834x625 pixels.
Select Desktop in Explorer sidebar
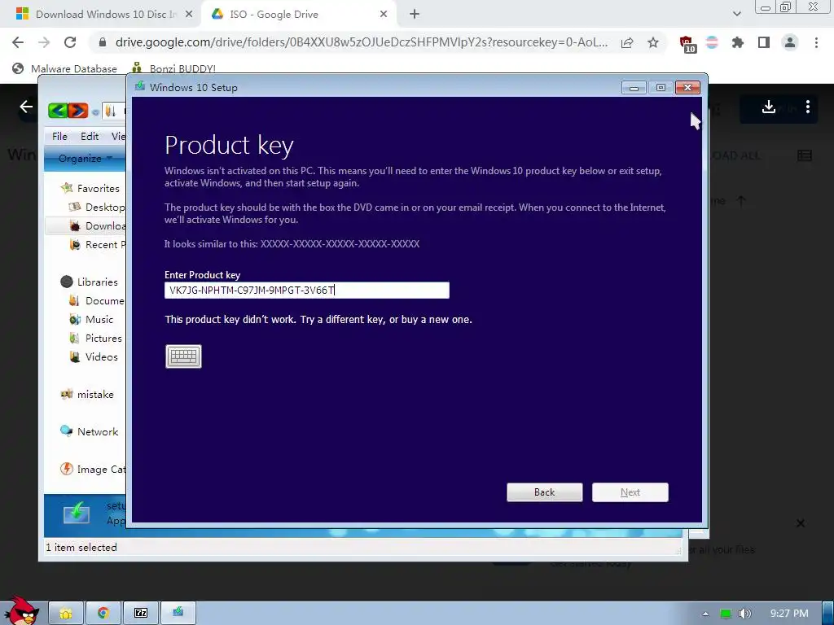[x=98, y=207]
